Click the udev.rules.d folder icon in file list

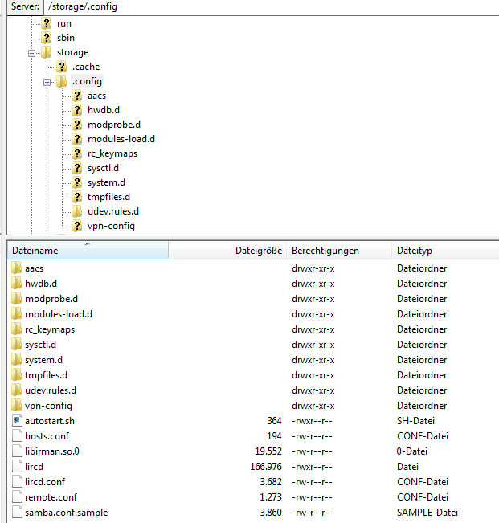coord(16,390)
